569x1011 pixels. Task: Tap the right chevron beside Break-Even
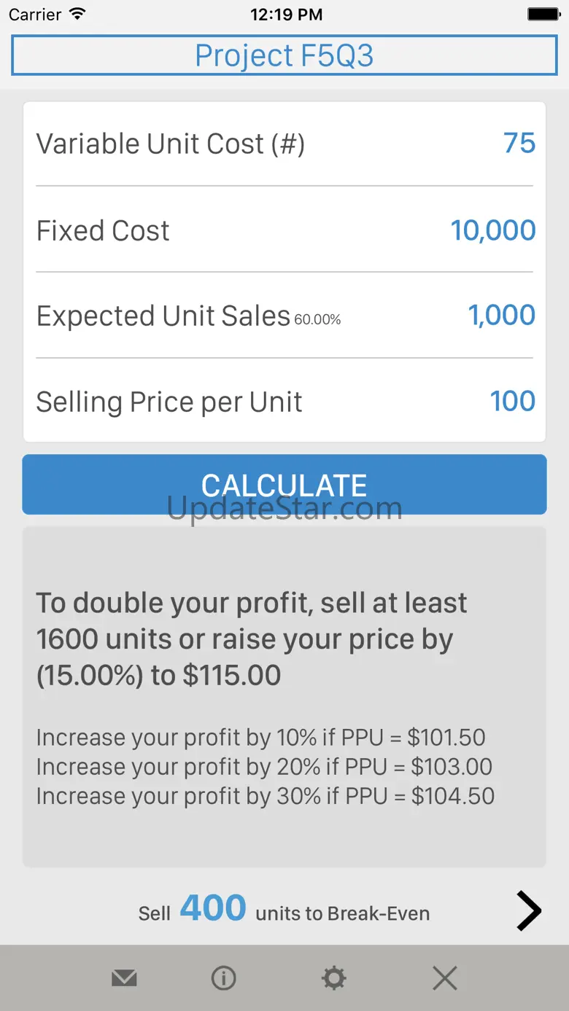coord(529,910)
